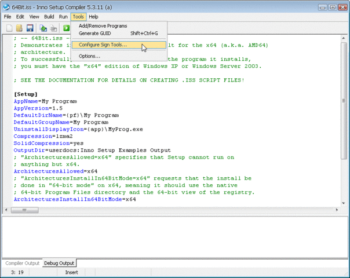Click the AppName=My Program line
Viewport: 350px width, 278px height.
(x=45, y=101)
